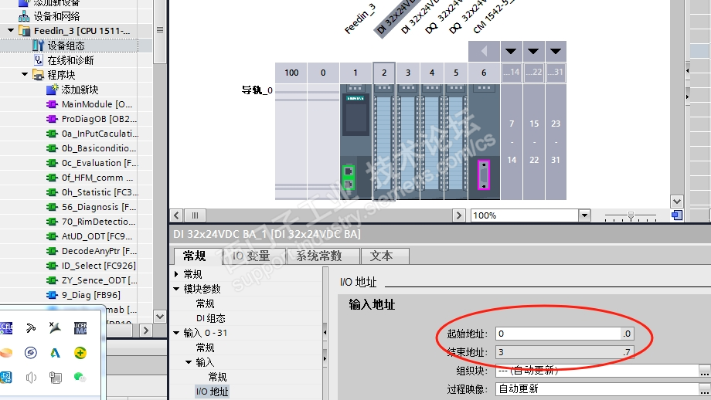711x400 pixels.
Task: Open the 100% zoom dropdown
Action: pyautogui.click(x=584, y=215)
